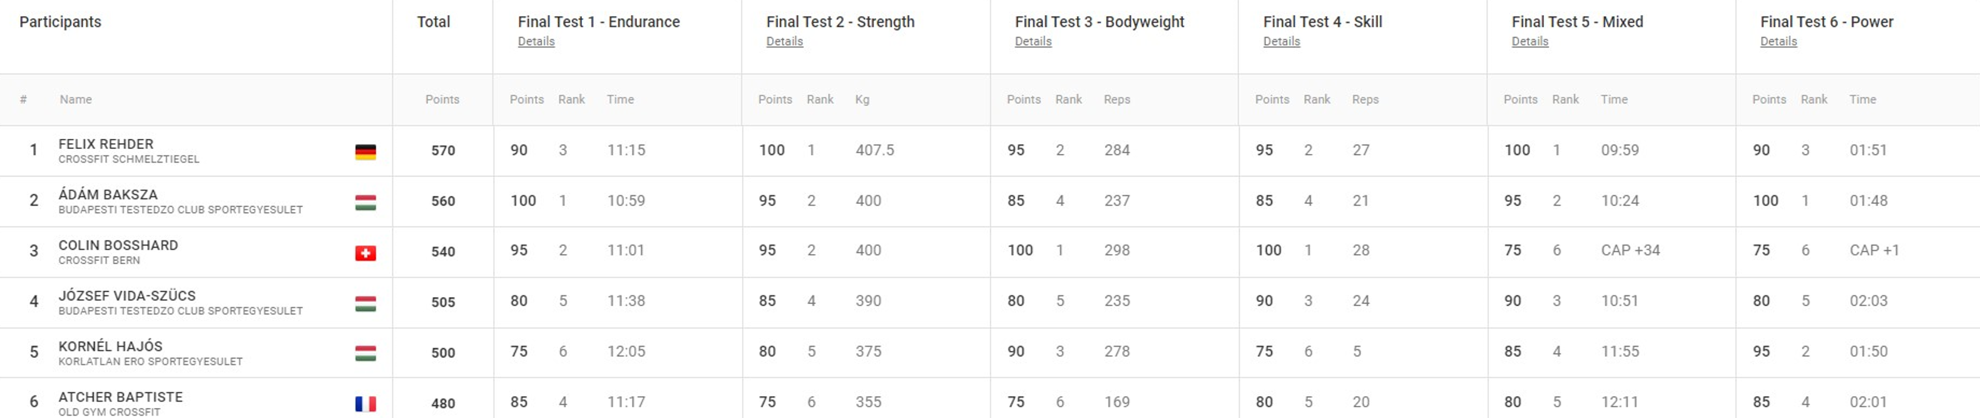Click the Total Points column header

pyautogui.click(x=442, y=99)
